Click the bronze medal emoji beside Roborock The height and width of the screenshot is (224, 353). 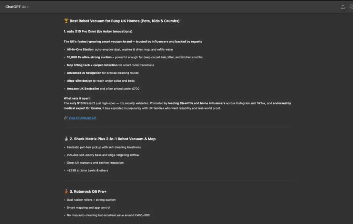66,192
